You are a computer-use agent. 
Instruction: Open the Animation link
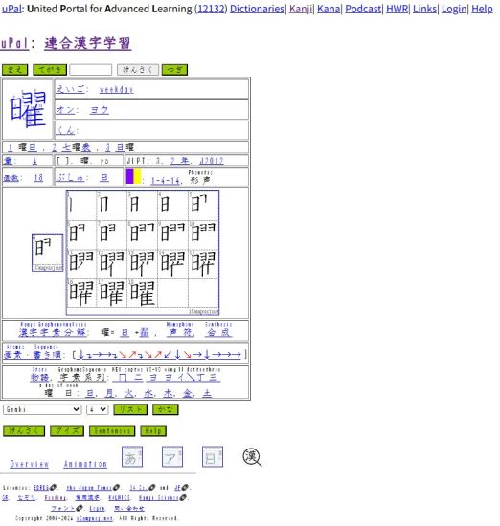pyautogui.click(x=85, y=464)
